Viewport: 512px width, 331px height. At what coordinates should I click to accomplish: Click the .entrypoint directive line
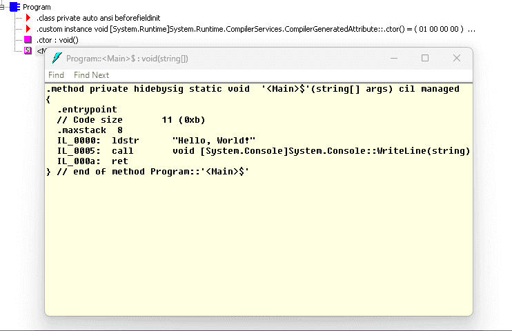click(x=87, y=110)
